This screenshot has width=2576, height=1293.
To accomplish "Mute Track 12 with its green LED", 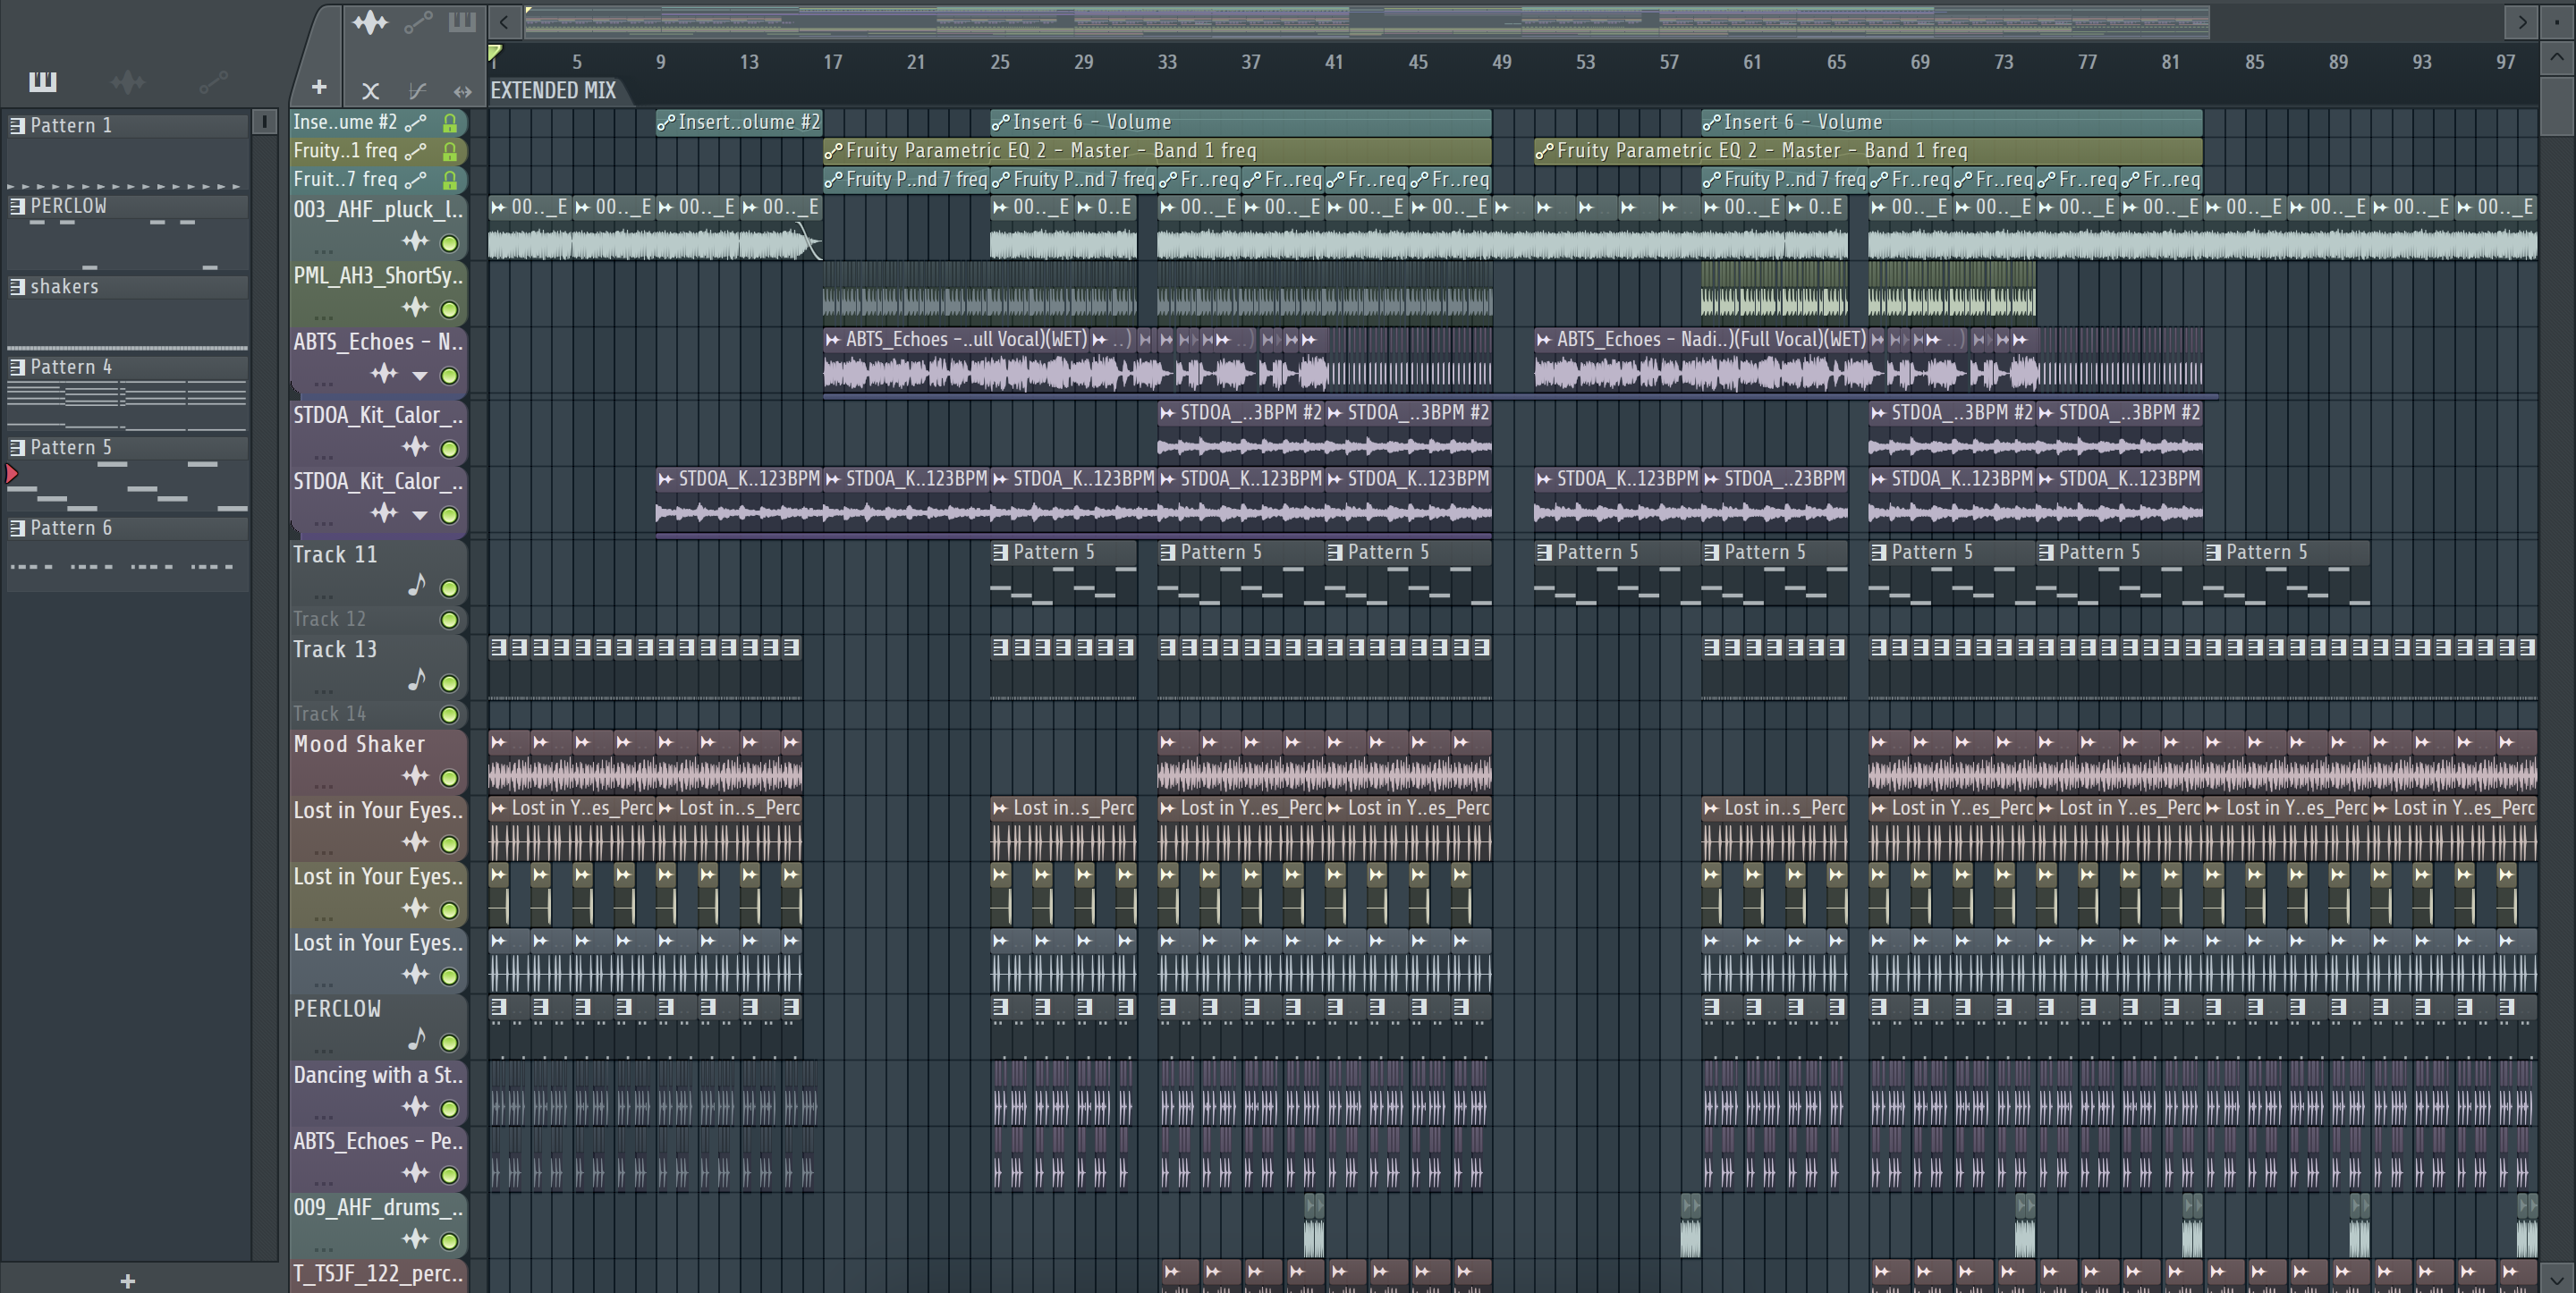I will pos(450,619).
